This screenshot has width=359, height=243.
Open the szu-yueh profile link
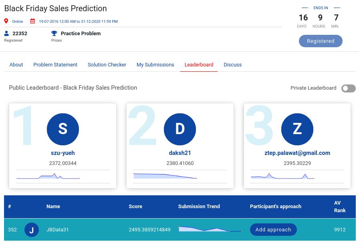click(x=63, y=153)
